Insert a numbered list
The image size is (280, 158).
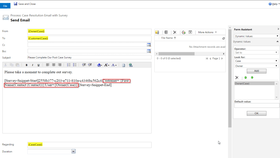(69, 65)
